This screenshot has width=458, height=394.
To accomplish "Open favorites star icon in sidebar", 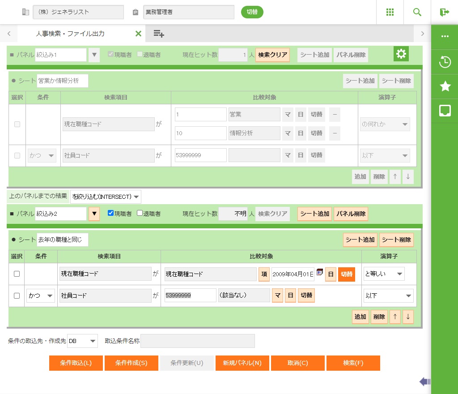I will tap(445, 87).
